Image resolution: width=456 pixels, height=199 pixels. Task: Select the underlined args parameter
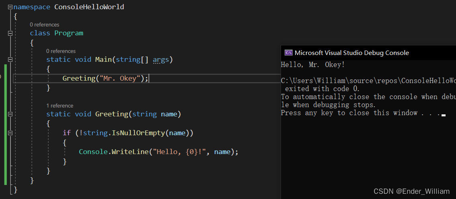[161, 60]
